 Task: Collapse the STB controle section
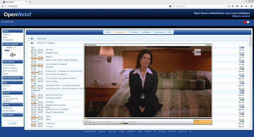pos(21,62)
